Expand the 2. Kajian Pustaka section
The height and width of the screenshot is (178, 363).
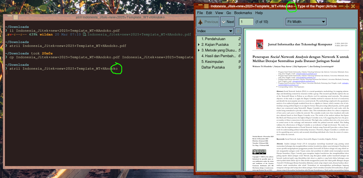click(199, 45)
